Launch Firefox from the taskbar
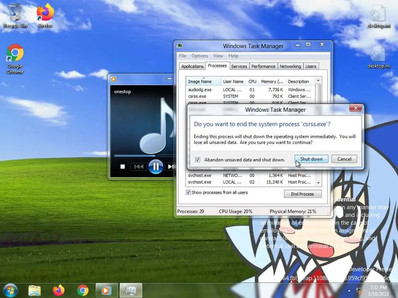This screenshot has width=398, height=298. point(59,290)
